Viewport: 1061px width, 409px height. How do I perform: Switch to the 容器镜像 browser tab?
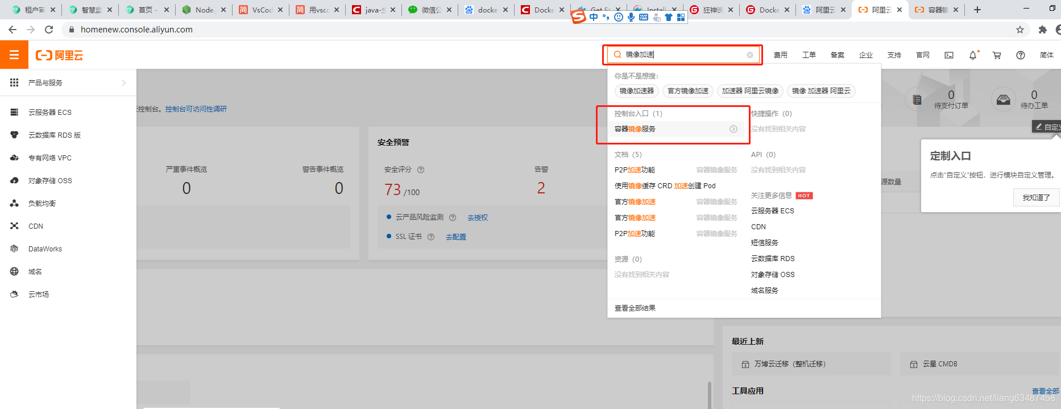[x=935, y=10]
